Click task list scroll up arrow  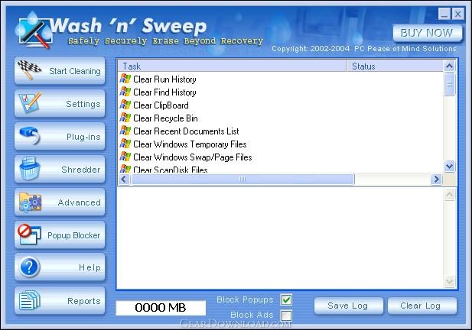[449, 66]
